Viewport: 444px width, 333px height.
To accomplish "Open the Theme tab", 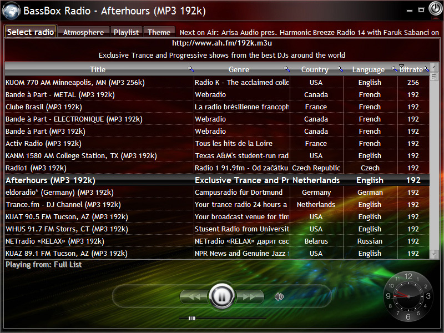I will [x=159, y=32].
